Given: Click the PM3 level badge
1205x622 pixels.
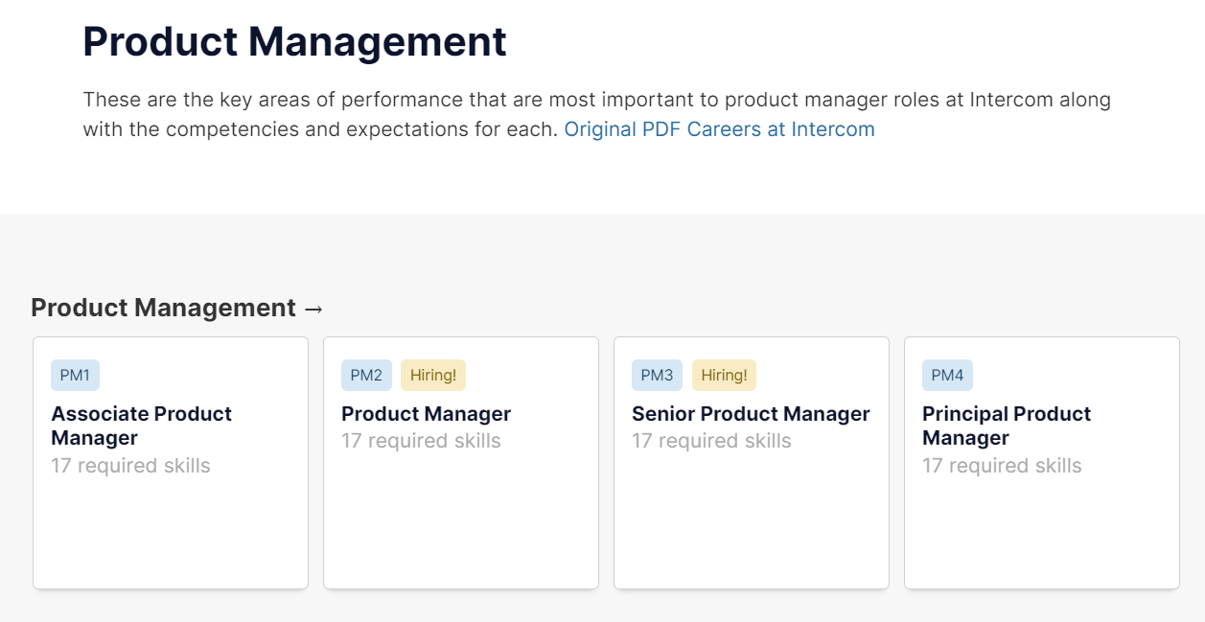Looking at the screenshot, I should 657,376.
